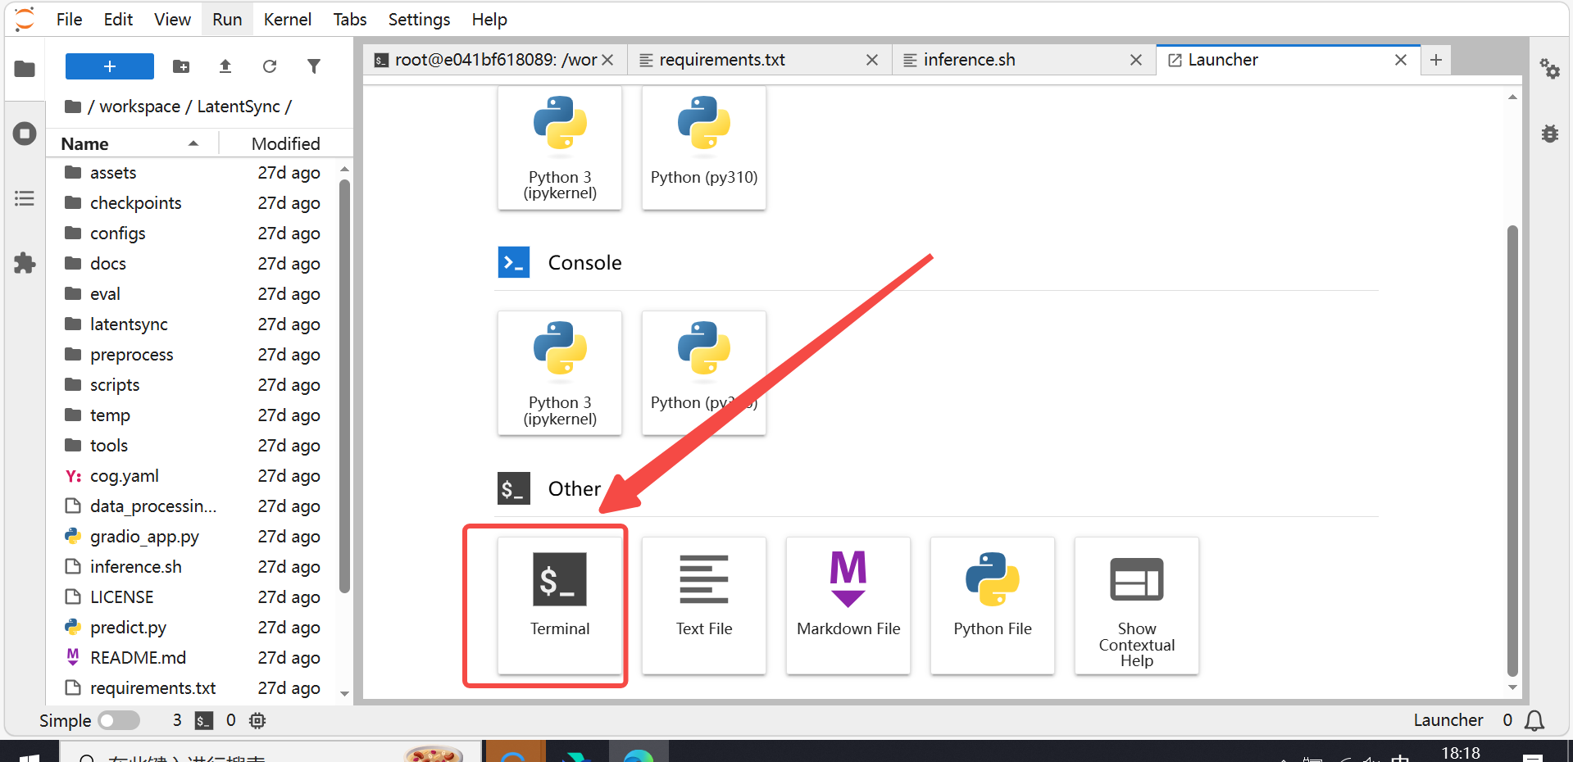Open Show Contextual Help card
Screen dimensions: 1573x762
coord(1136,604)
